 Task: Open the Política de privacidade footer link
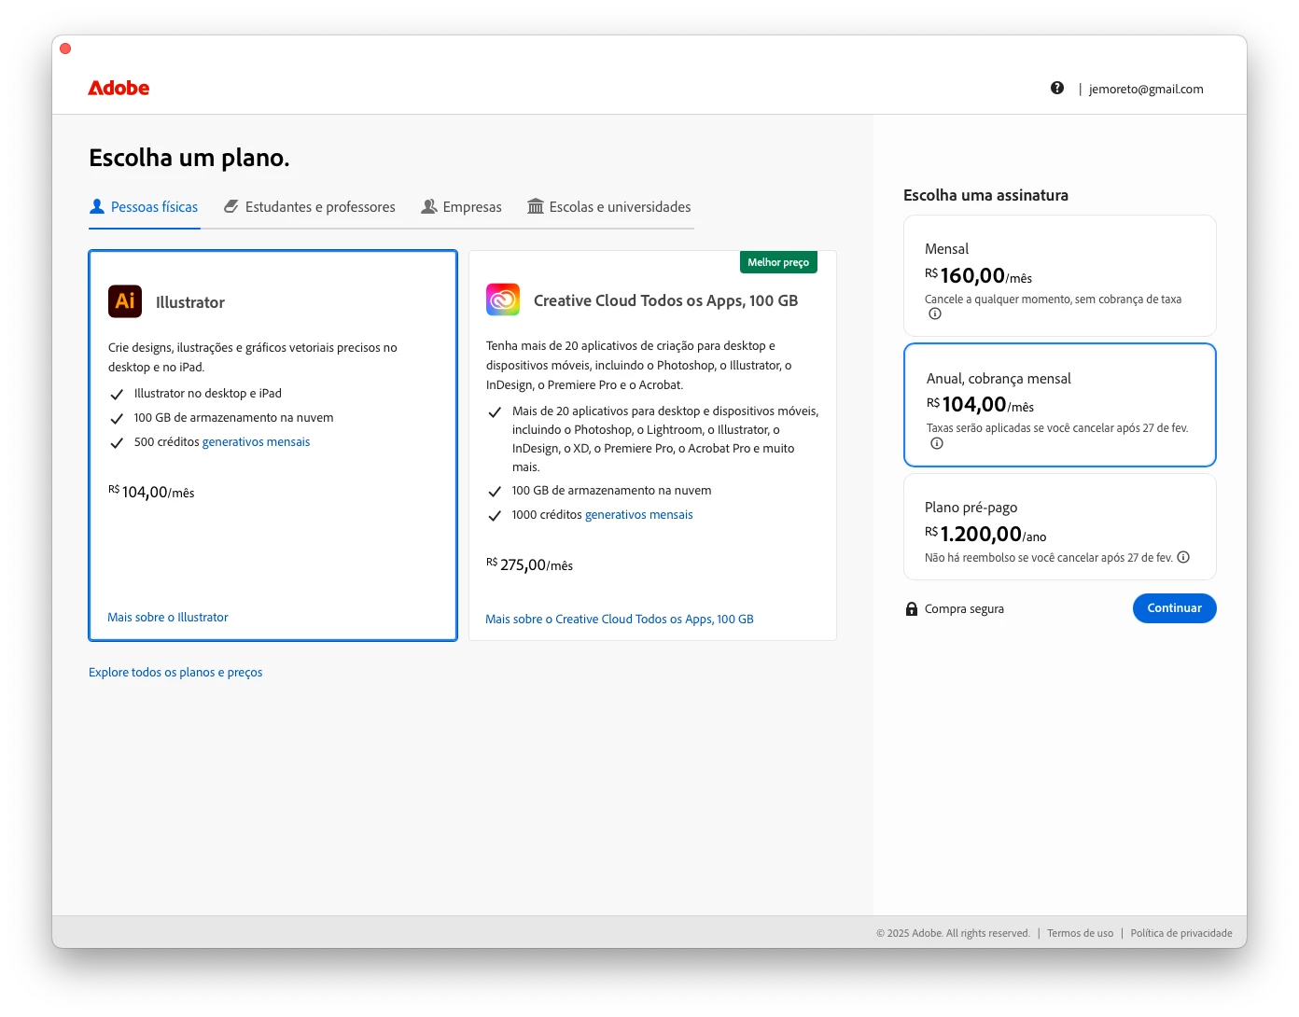pyautogui.click(x=1181, y=933)
